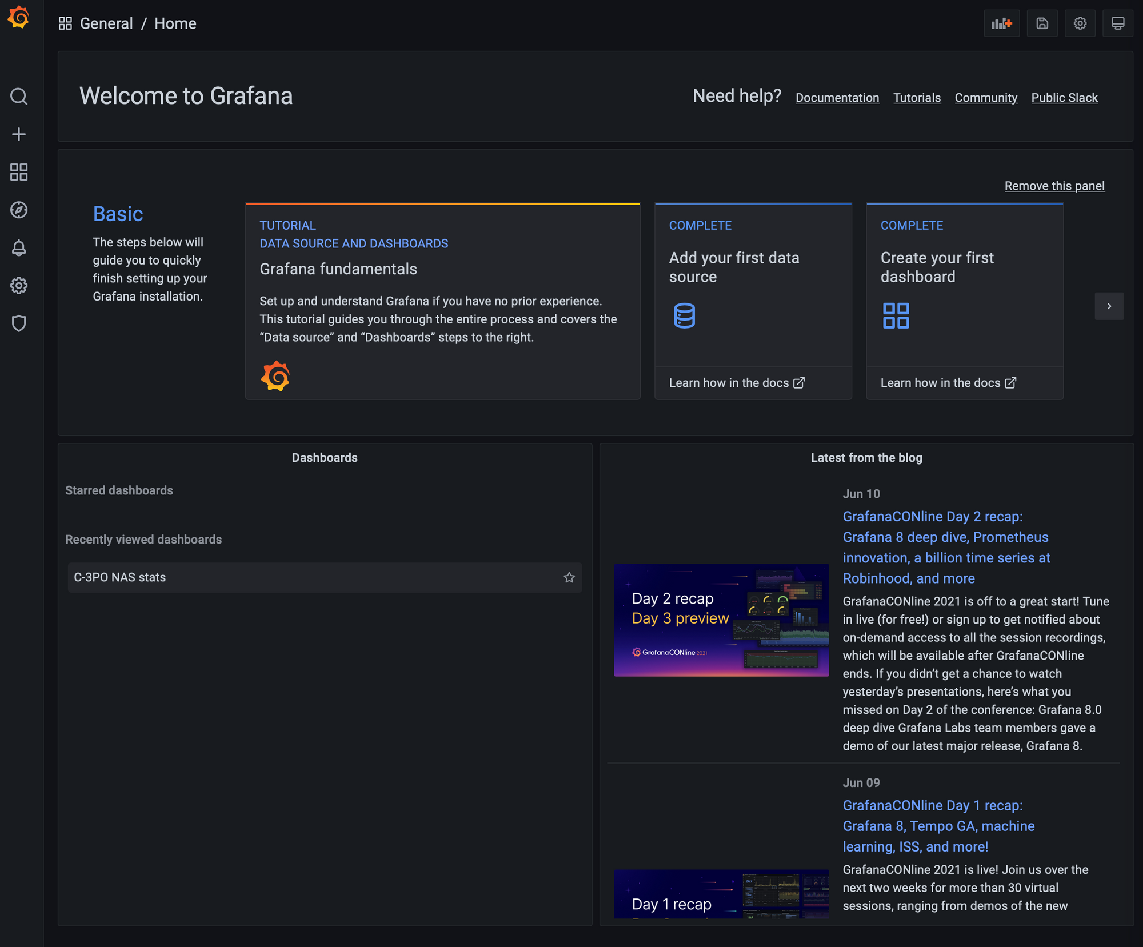Open the Search dashboards magnifier icon
This screenshot has height=947, width=1143.
[19, 96]
